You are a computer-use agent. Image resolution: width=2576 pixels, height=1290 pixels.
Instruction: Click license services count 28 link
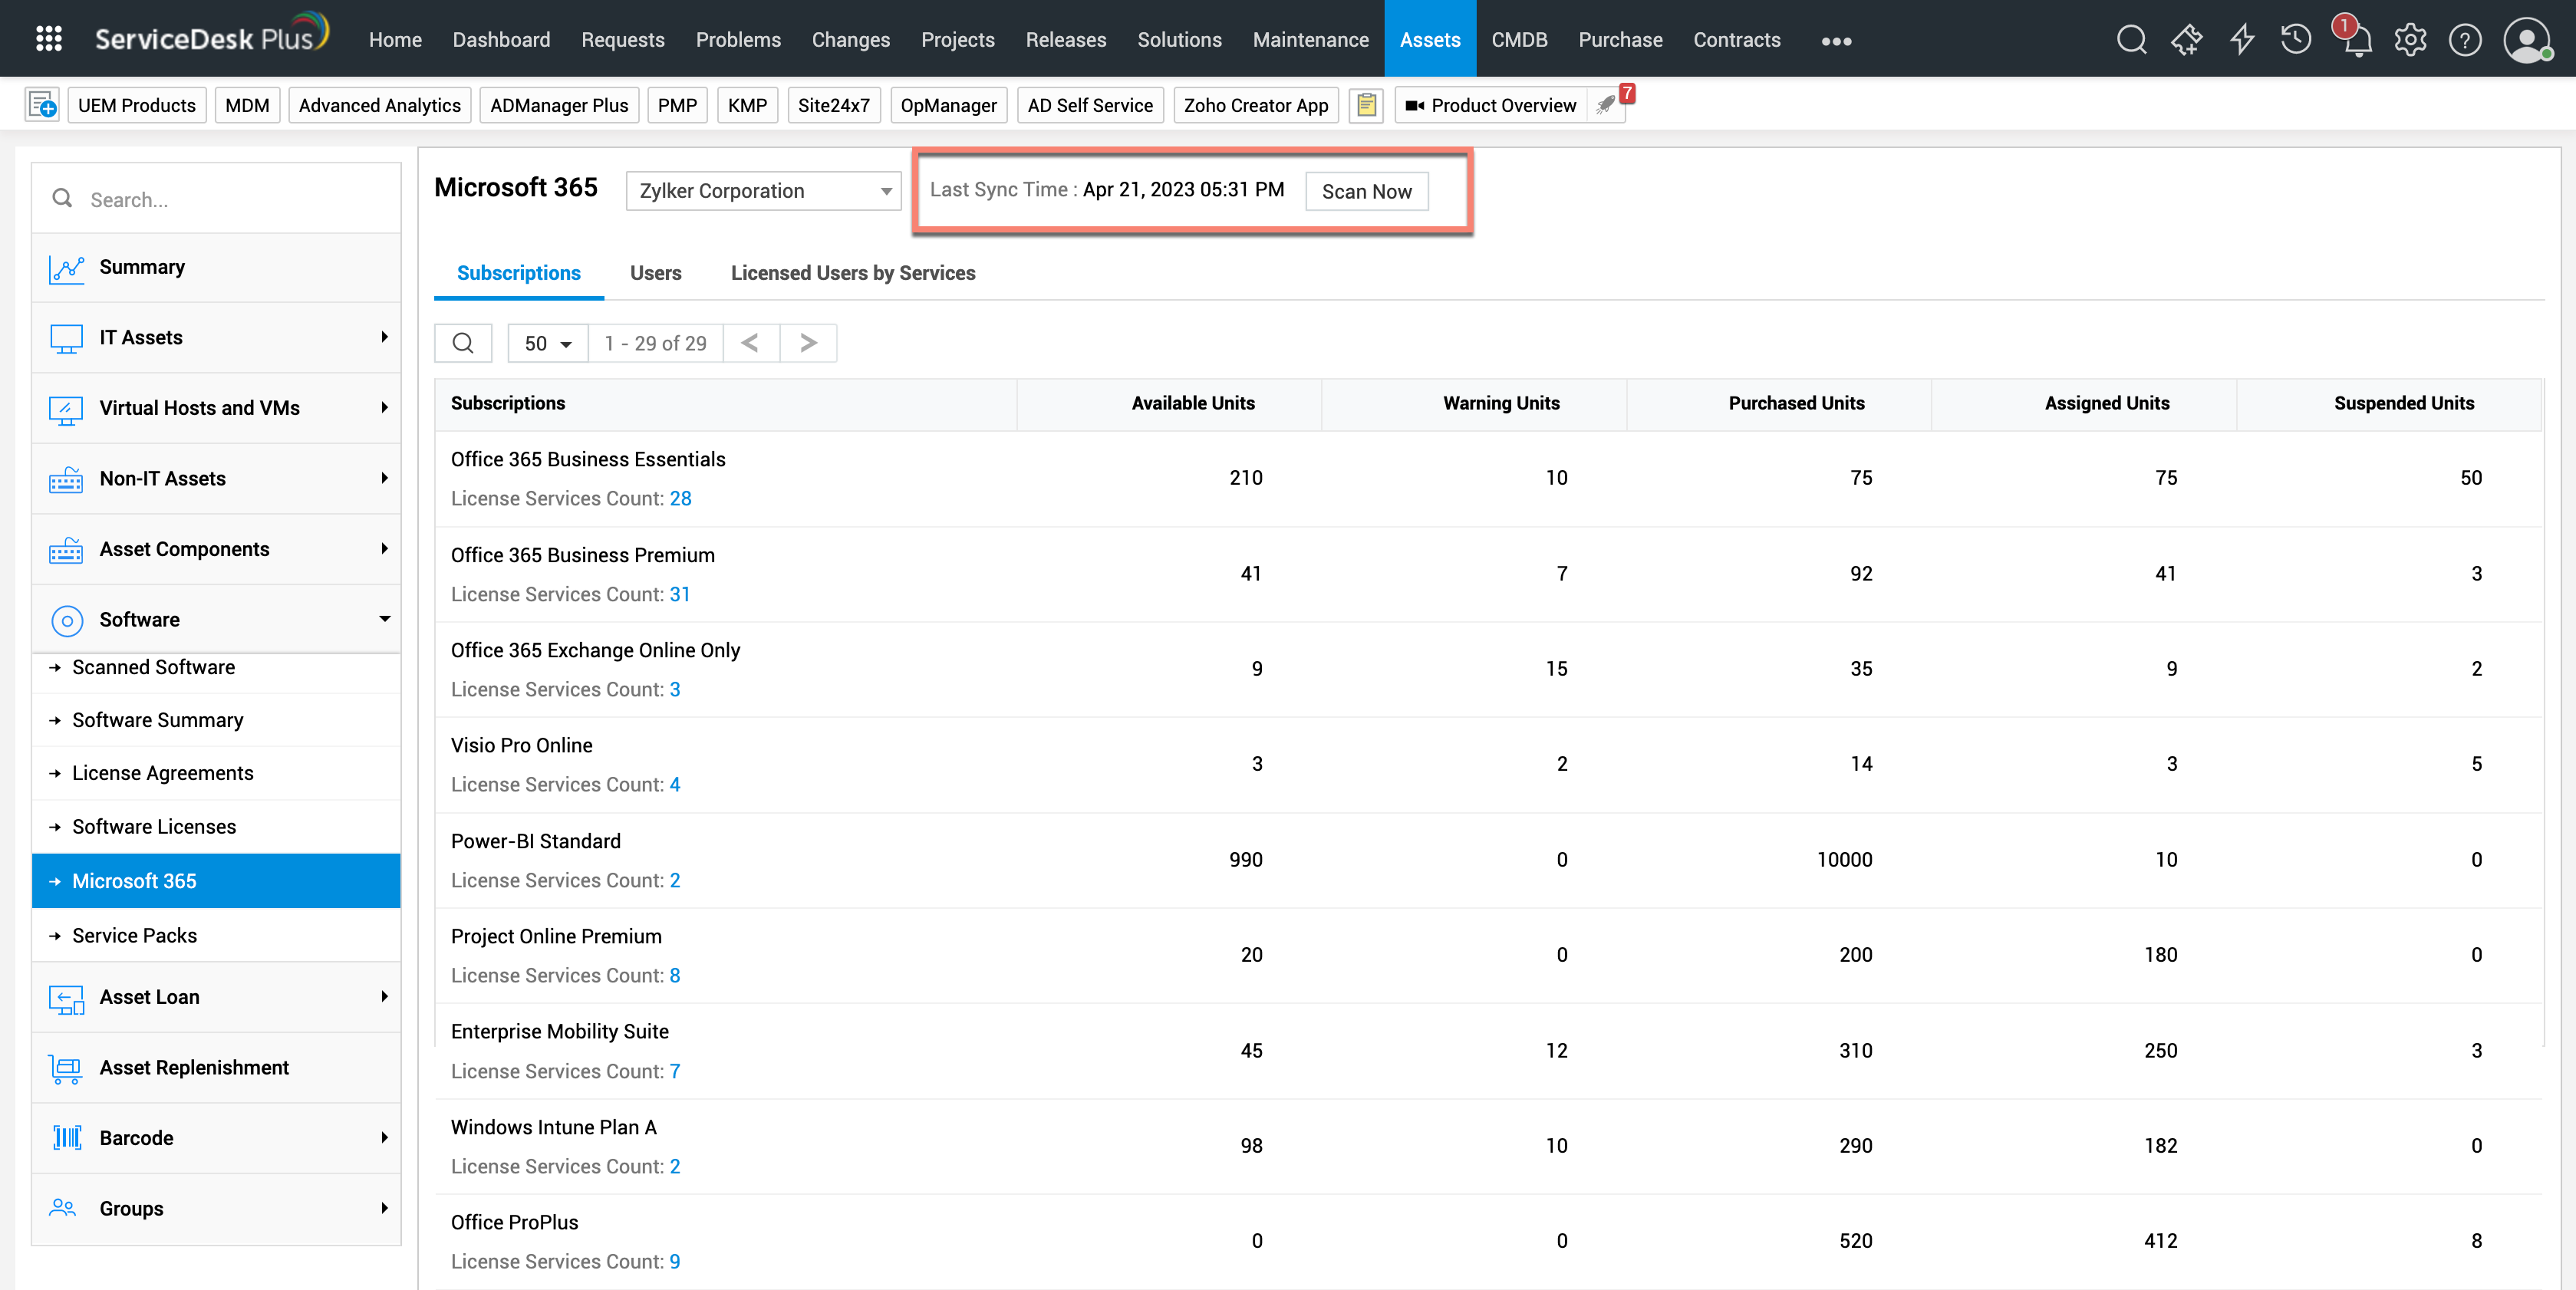click(x=680, y=498)
